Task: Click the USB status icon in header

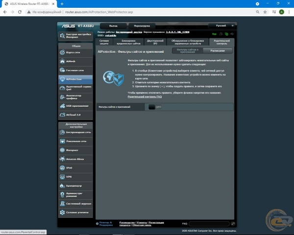Action: (232, 34)
